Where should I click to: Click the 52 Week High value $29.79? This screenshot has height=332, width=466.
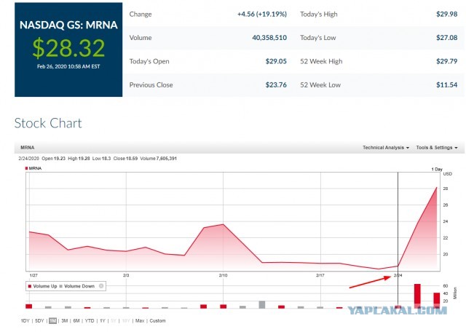(446, 61)
